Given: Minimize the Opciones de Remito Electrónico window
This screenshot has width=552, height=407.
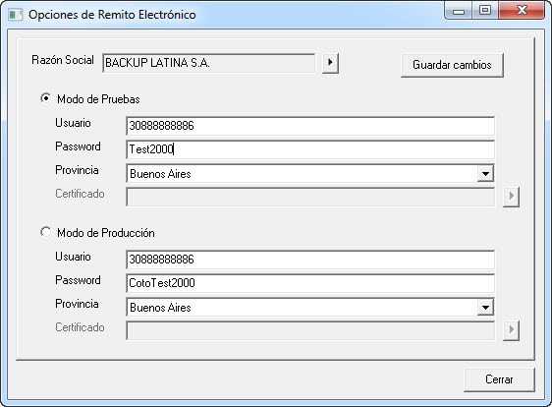Looking at the screenshot, I should click(x=459, y=11).
